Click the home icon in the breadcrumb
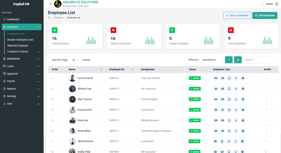Screen dimensions: 281x153 pyautogui.click(x=49, y=18)
